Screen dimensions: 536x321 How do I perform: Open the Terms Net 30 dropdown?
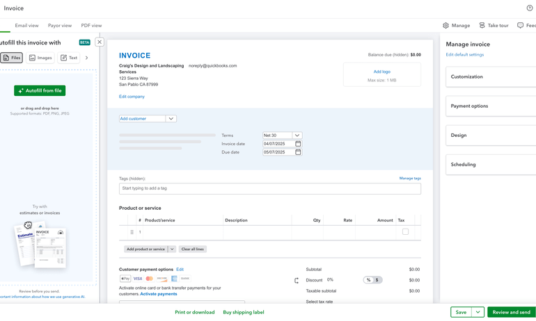297,135
